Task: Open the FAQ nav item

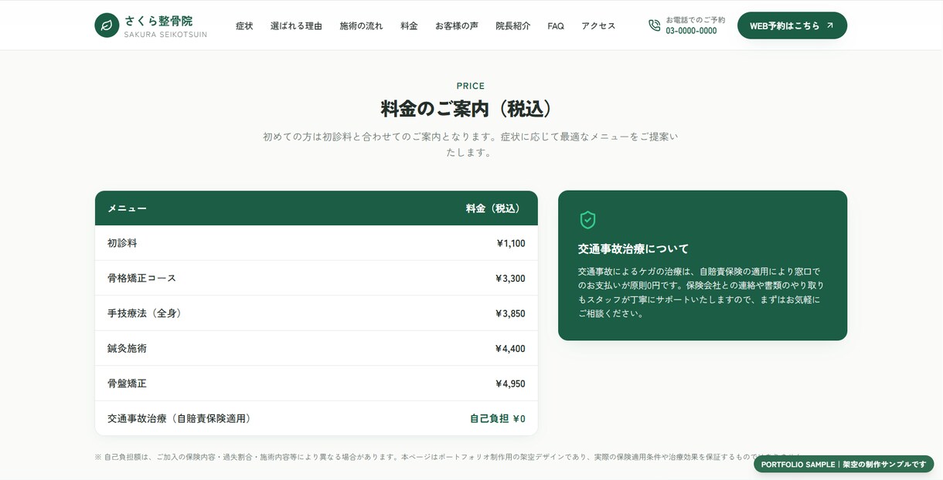Action: point(556,25)
